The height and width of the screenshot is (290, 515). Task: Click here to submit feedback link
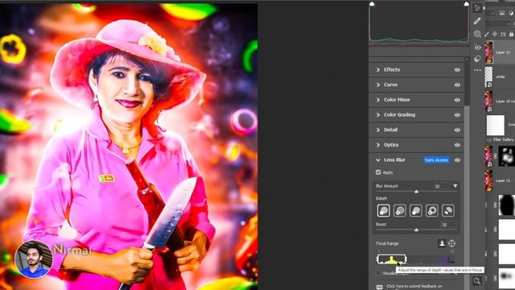414,287
